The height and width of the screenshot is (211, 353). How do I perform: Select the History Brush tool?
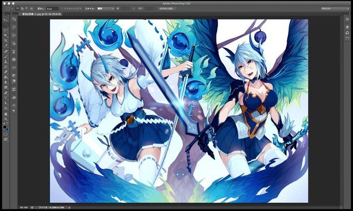point(6,66)
